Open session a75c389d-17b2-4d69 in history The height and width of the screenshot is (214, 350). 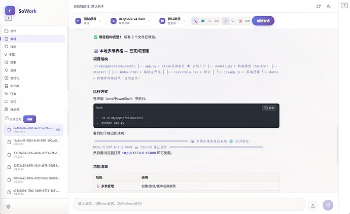click(x=33, y=192)
